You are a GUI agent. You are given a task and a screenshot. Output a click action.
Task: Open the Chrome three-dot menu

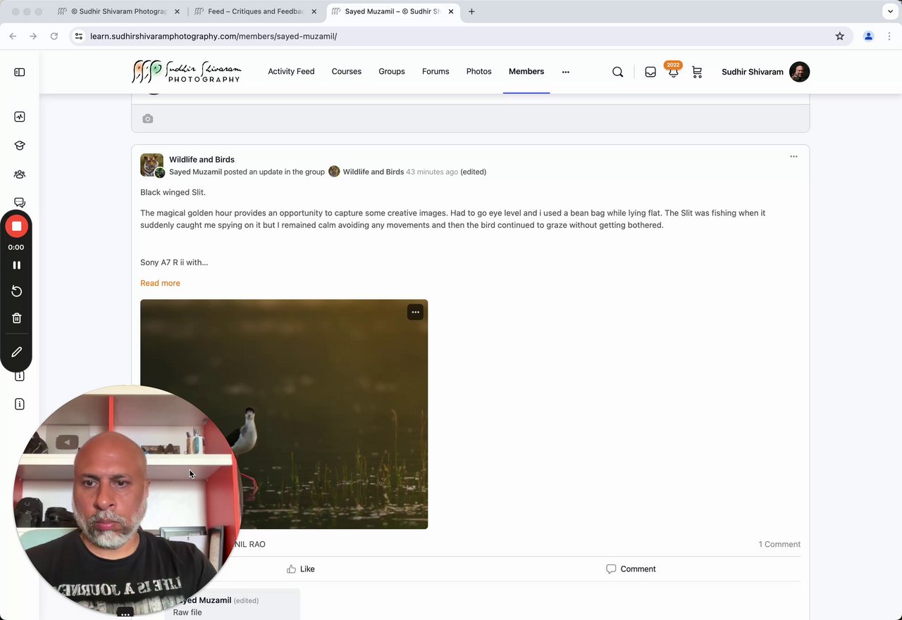coord(890,36)
